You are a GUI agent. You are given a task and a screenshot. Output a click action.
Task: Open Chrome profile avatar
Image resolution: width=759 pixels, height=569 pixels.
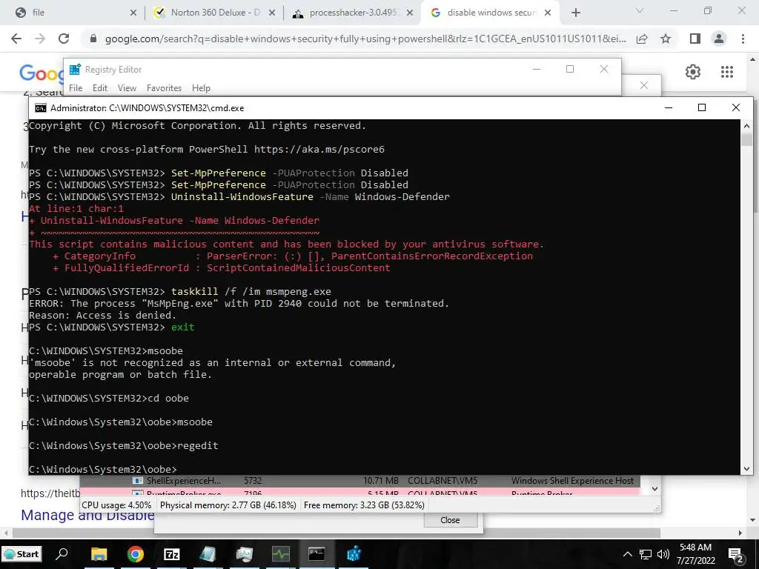coord(719,39)
